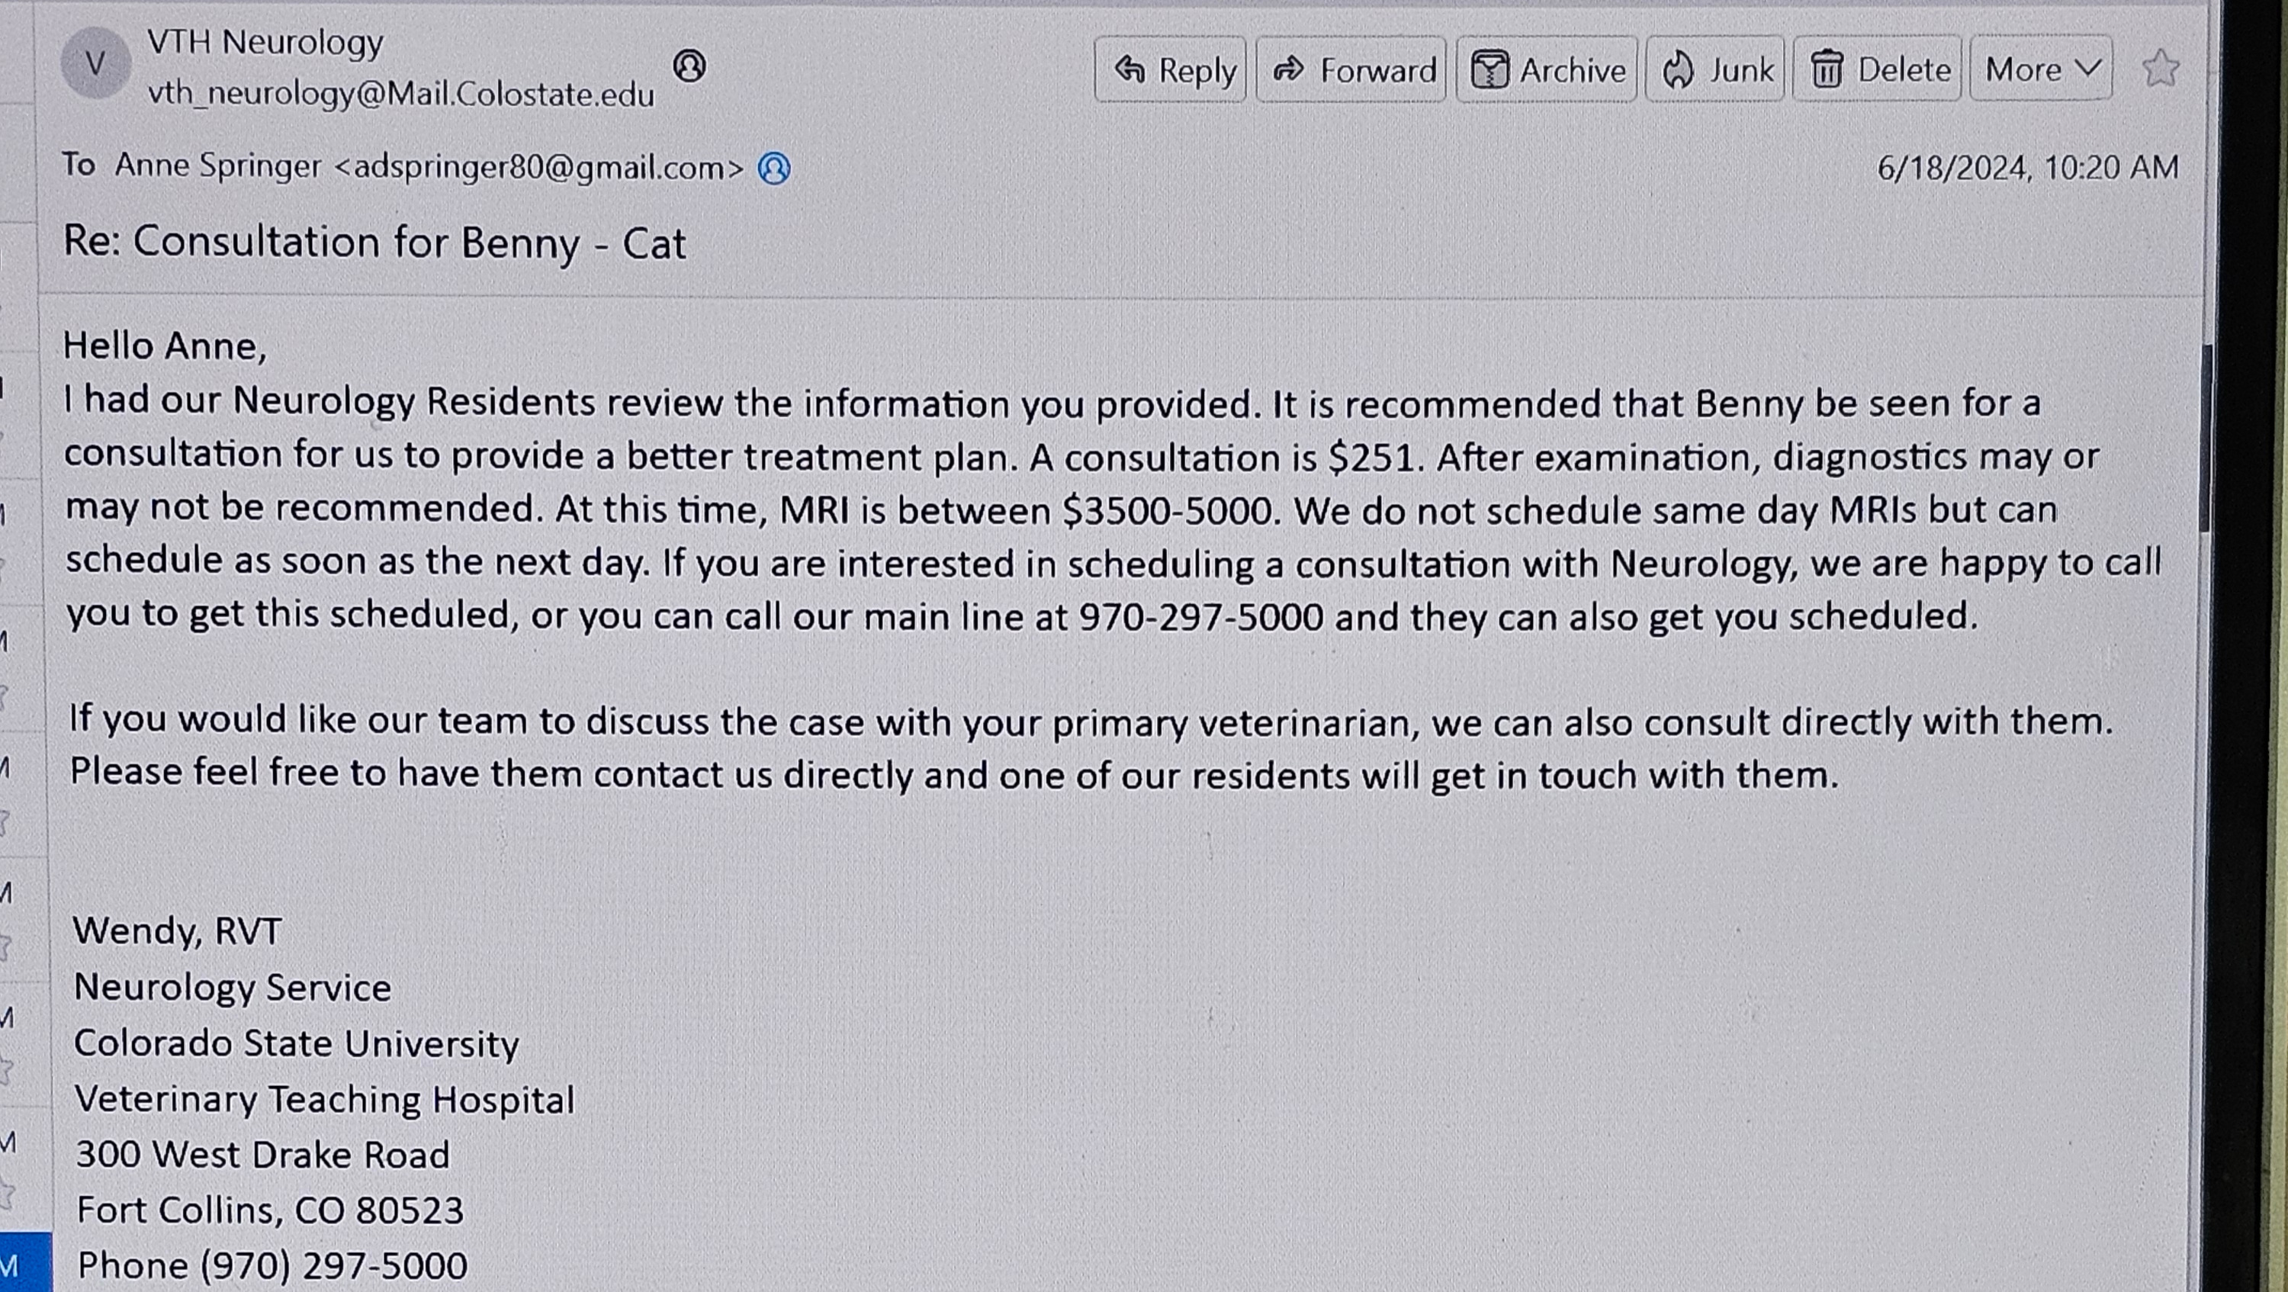This screenshot has width=2288, height=1292.
Task: Click the 300 West Drake Road address line
Action: click(263, 1155)
